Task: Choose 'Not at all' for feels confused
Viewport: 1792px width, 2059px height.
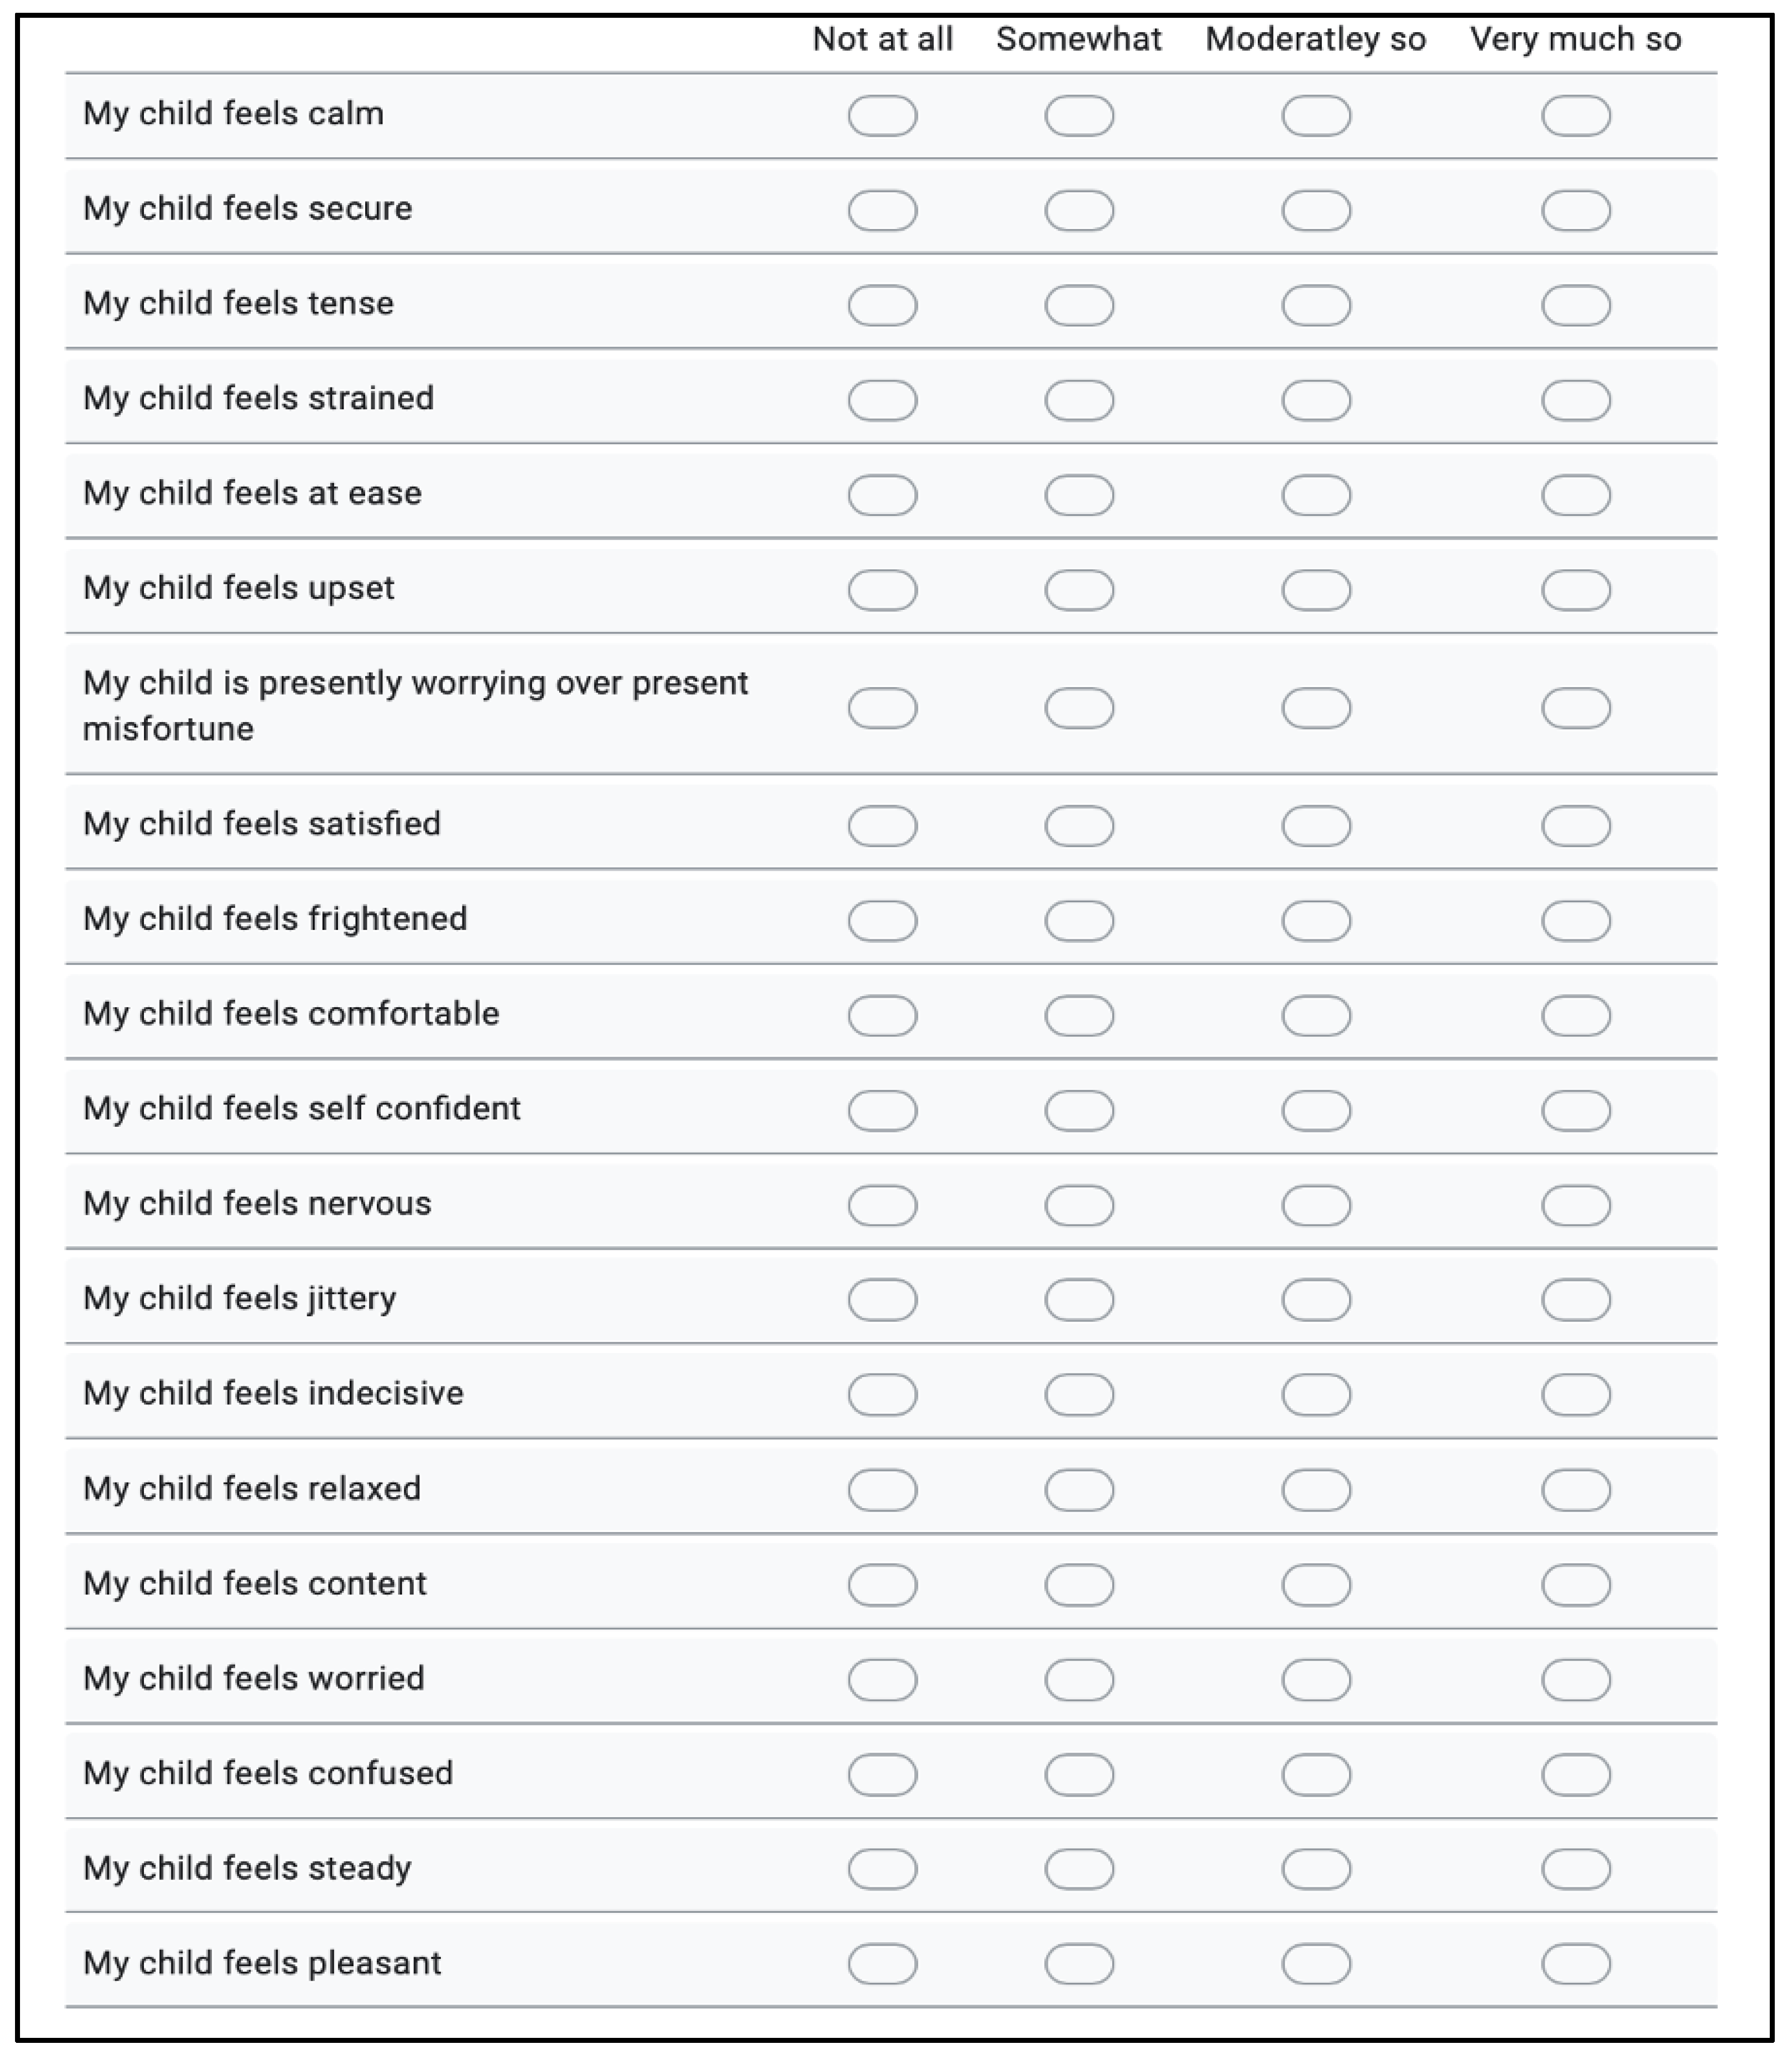Action: 882,1775
